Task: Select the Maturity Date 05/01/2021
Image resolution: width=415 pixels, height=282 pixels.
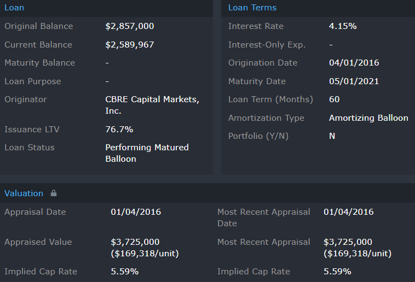Action: pos(354,81)
